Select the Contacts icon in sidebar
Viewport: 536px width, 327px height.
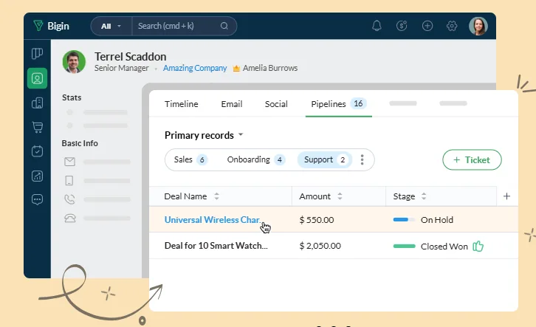(37, 78)
